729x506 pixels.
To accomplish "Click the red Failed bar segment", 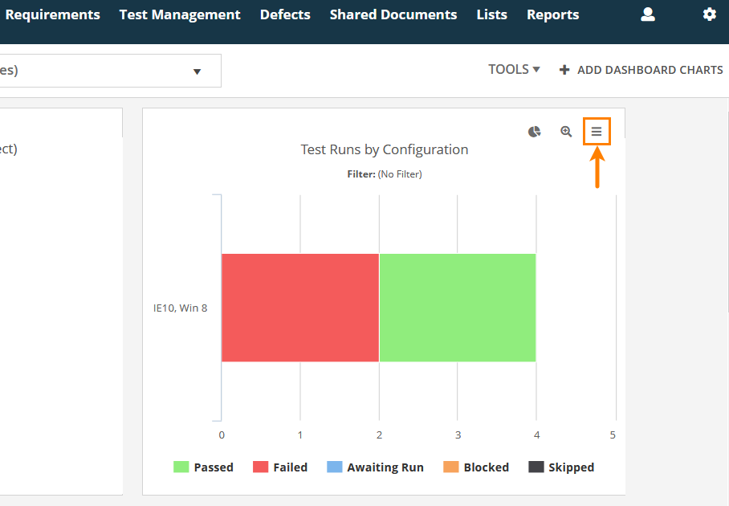I will click(300, 308).
